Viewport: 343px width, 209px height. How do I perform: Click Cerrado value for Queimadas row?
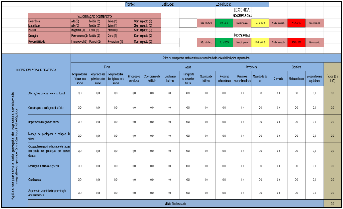click(278, 180)
